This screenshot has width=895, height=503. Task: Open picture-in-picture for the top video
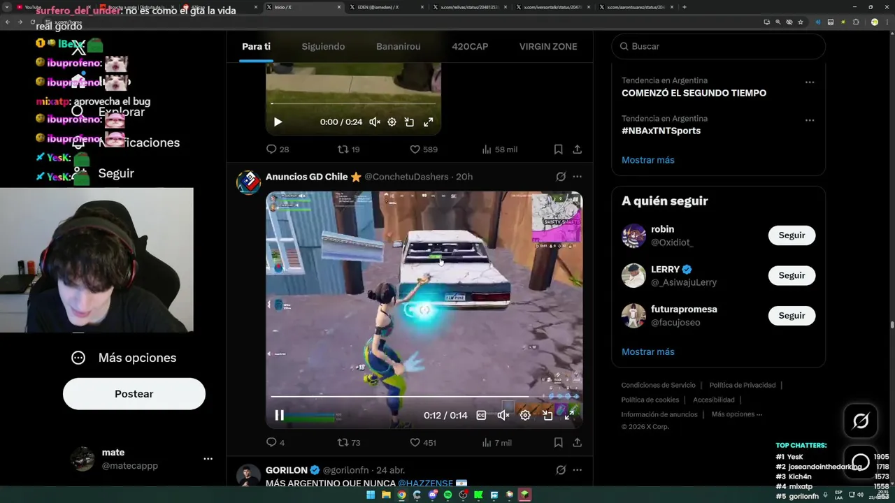click(409, 122)
